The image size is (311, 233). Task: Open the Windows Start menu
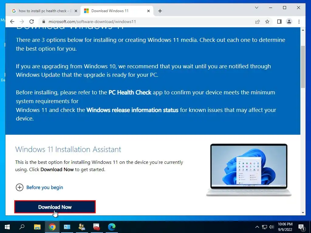pyautogui.click(x=7, y=227)
